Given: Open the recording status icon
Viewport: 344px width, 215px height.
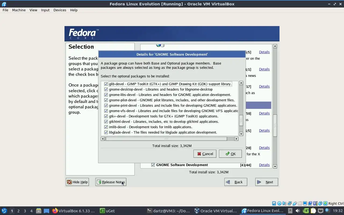Looking at the screenshot, I should [x=310, y=203].
